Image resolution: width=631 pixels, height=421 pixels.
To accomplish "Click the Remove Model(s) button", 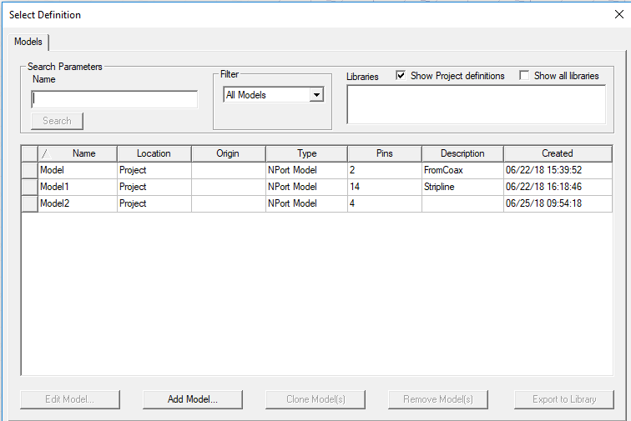I will pos(438,399).
